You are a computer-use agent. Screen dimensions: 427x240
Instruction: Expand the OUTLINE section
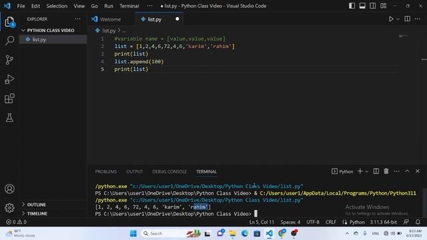(36, 205)
